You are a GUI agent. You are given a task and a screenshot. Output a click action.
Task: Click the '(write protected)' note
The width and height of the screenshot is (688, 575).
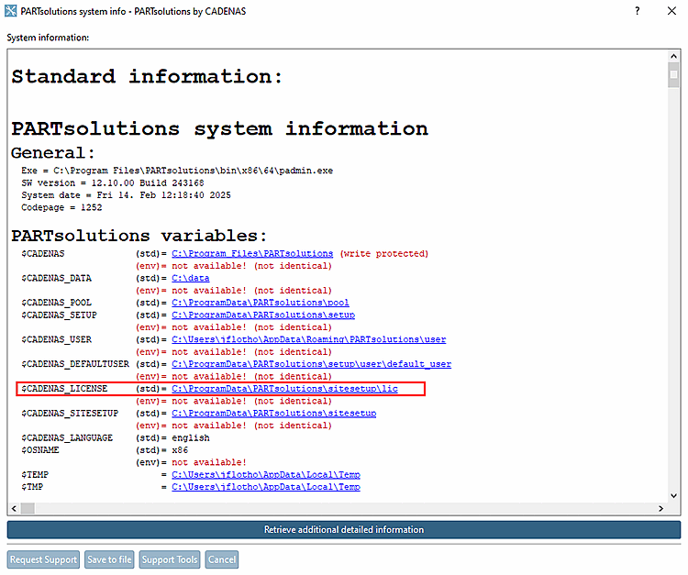click(384, 253)
